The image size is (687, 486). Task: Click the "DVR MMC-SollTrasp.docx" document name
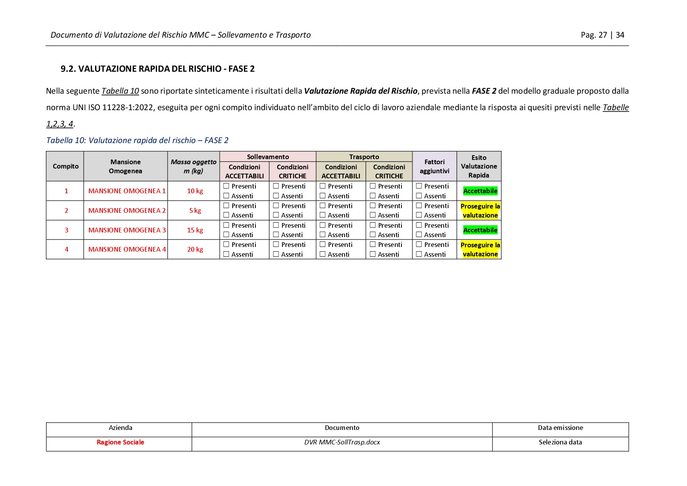click(x=342, y=442)
